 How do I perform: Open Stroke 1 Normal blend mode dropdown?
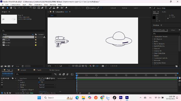[x=47, y=85]
